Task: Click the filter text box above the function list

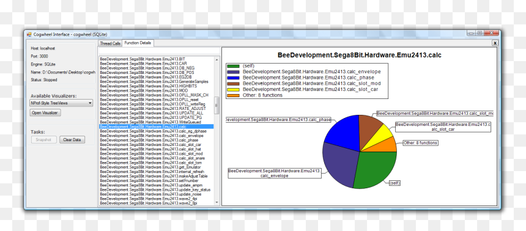Action: point(159,51)
